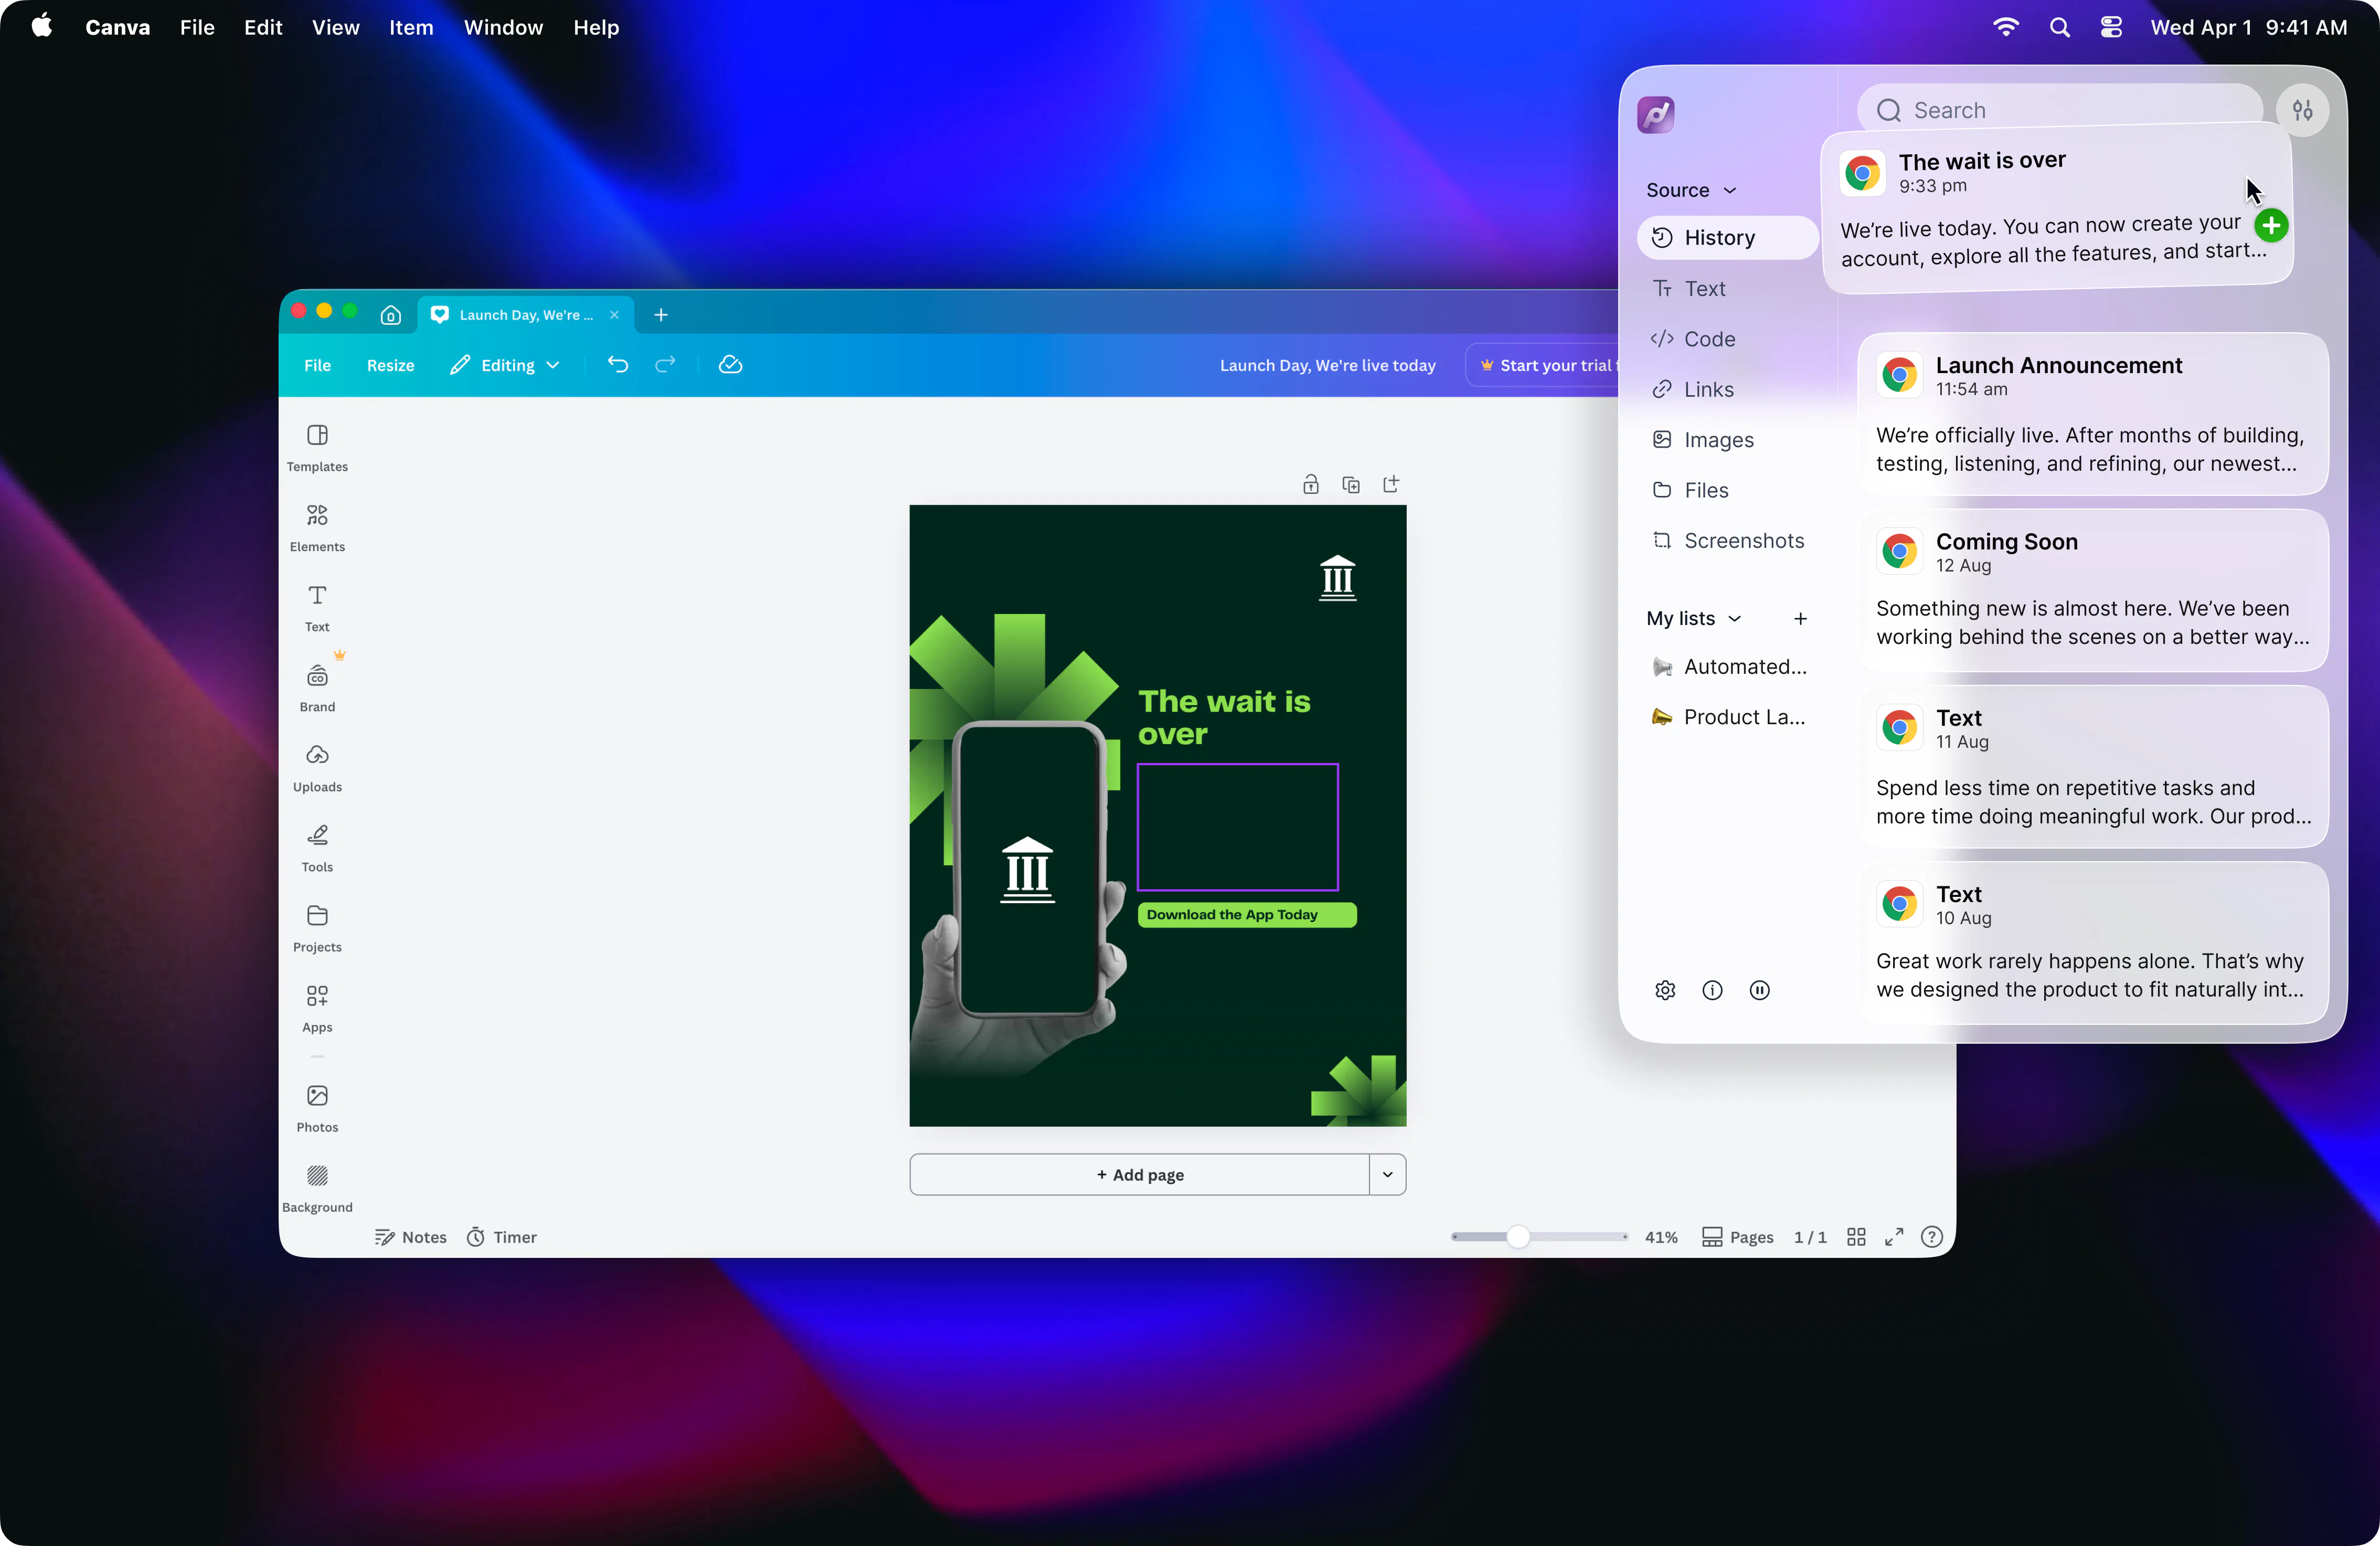Open the Help menu
This screenshot has width=2380, height=1546.
click(x=596, y=28)
